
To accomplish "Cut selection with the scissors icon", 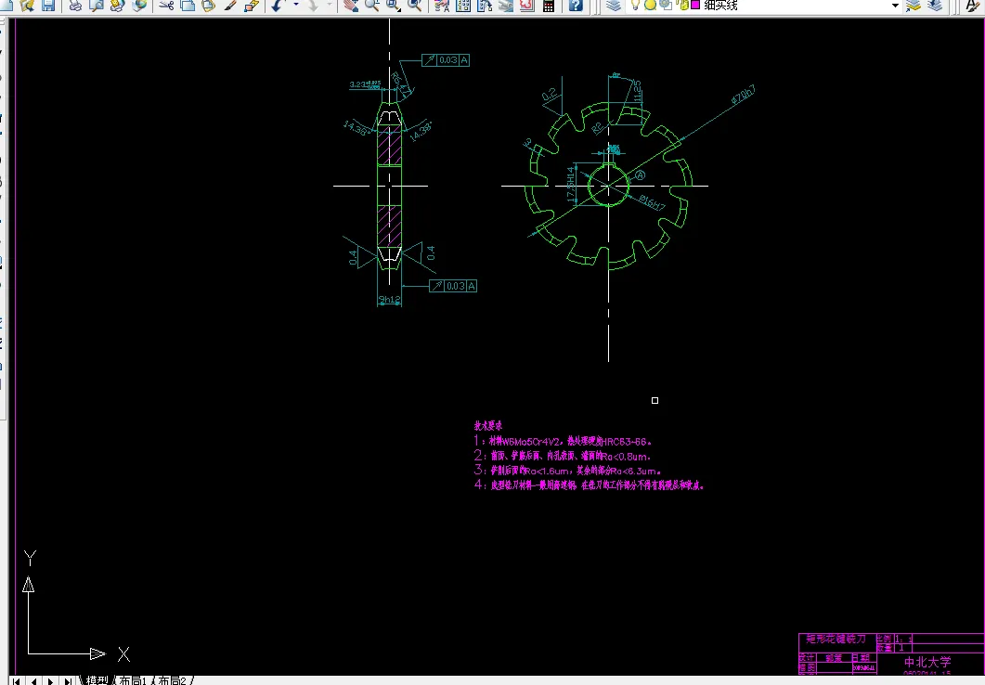I will click(x=166, y=6).
